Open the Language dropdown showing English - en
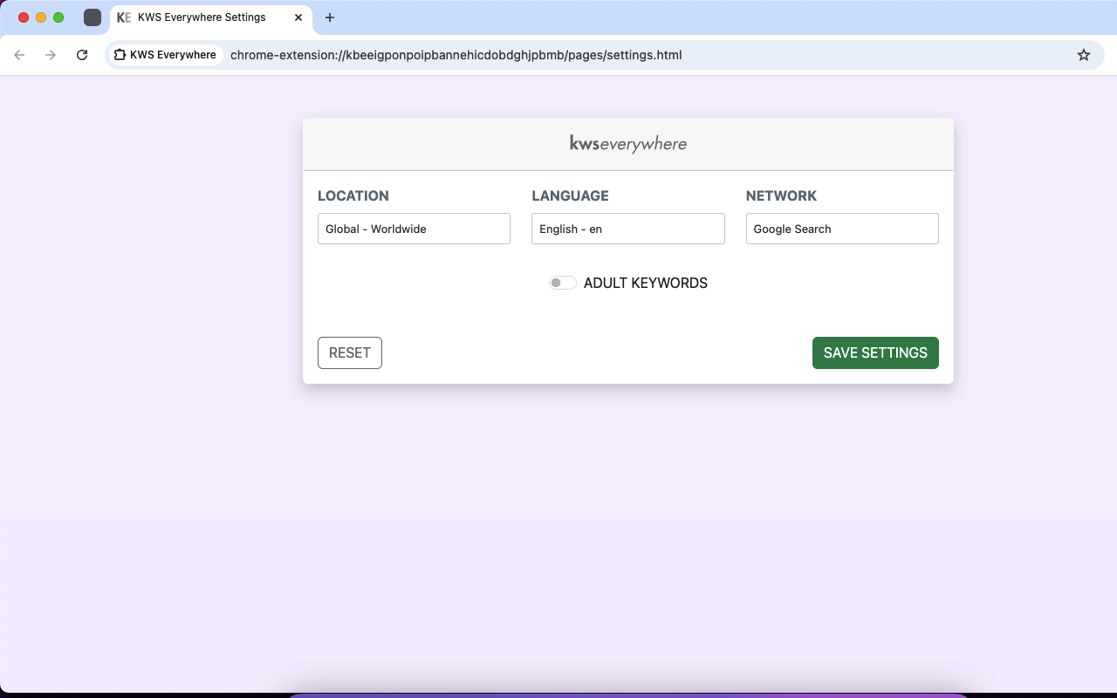 click(x=627, y=229)
